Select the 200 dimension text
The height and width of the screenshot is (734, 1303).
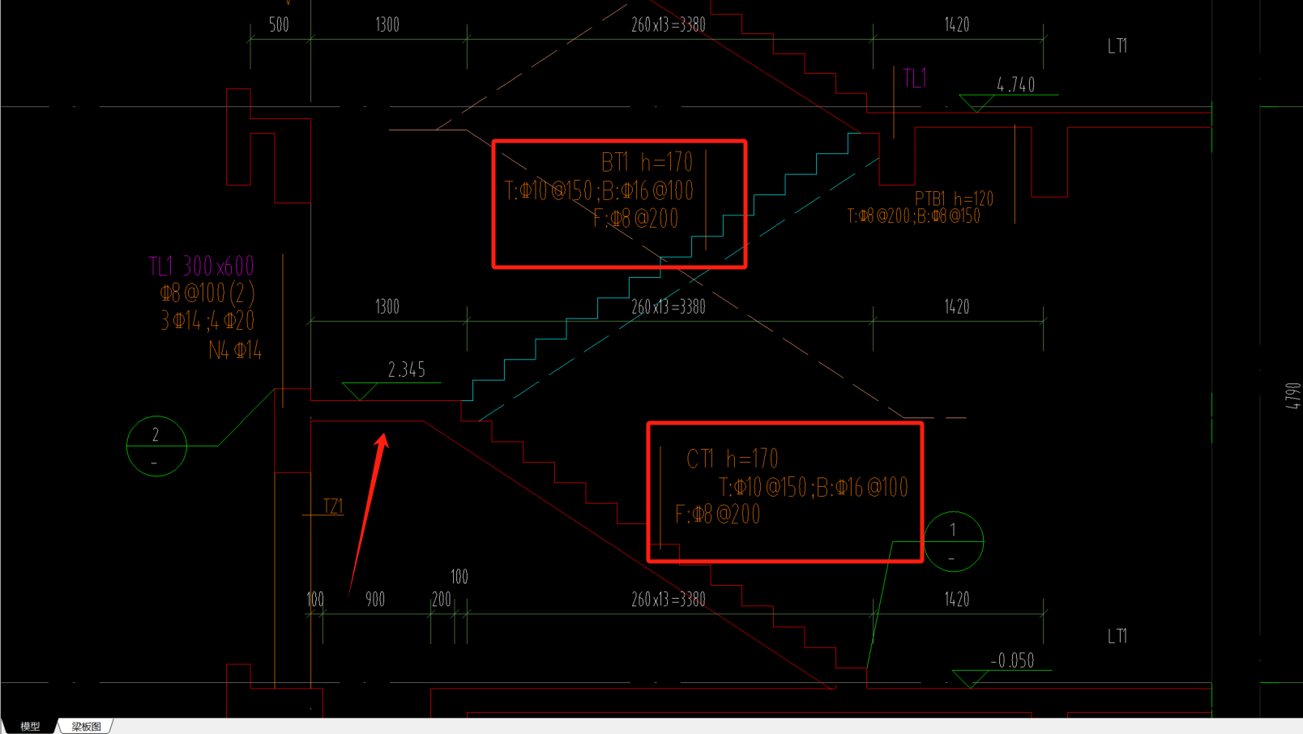[x=442, y=600]
